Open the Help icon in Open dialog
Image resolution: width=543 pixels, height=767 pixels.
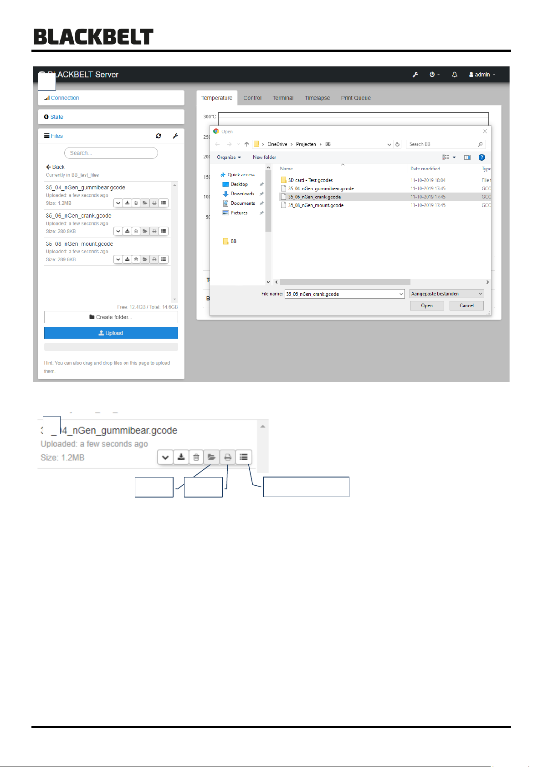coord(482,157)
